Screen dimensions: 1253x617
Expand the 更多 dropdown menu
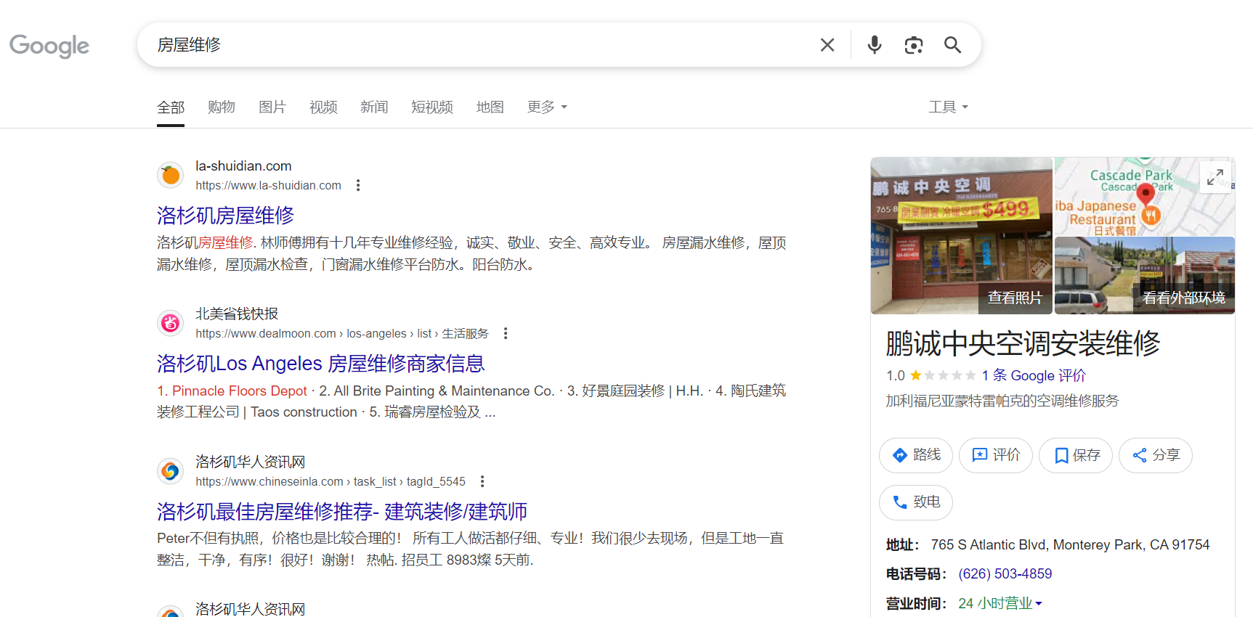point(548,107)
